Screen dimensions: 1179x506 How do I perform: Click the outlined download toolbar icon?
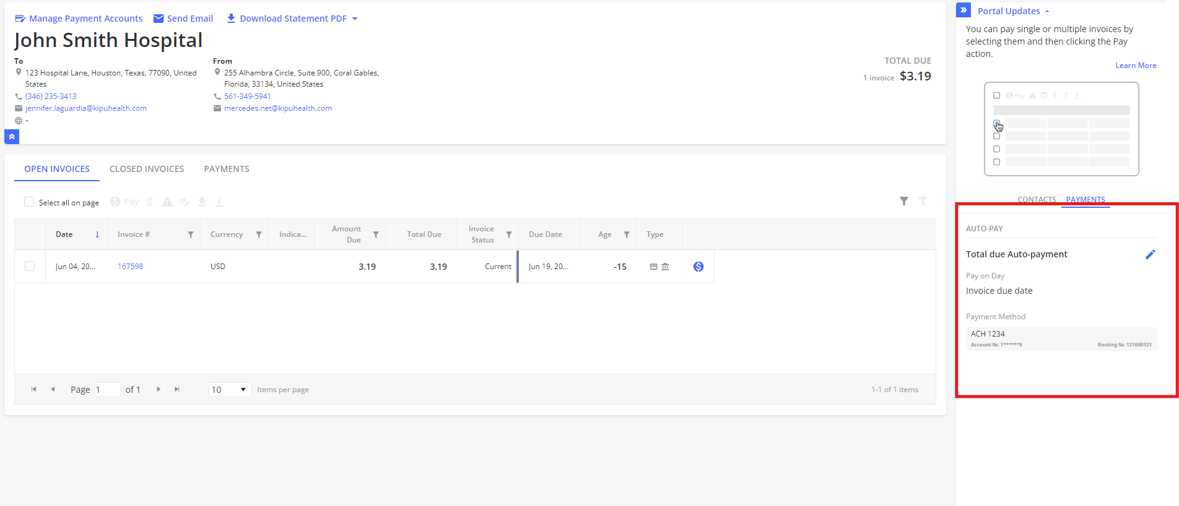[x=219, y=202]
